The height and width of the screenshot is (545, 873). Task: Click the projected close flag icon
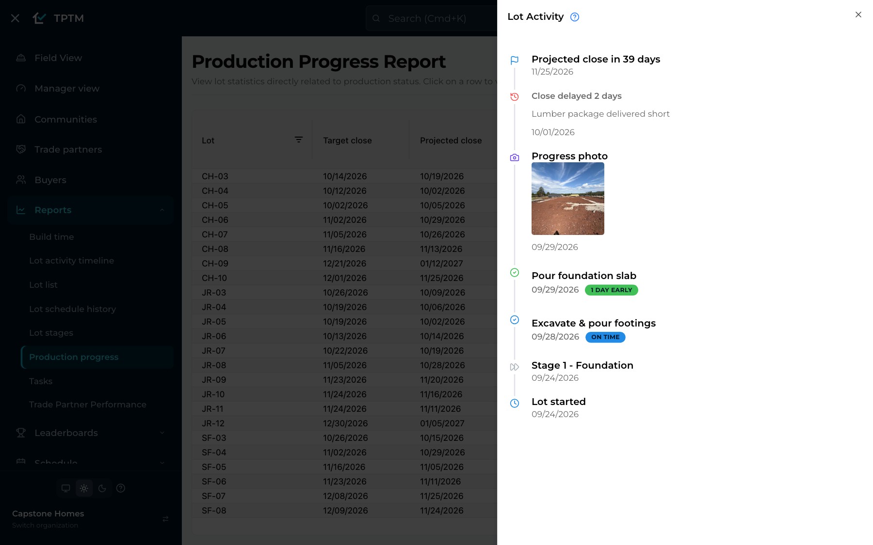[x=515, y=60]
